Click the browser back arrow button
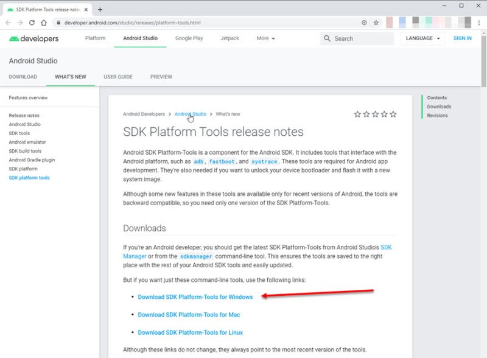 [x=9, y=23]
